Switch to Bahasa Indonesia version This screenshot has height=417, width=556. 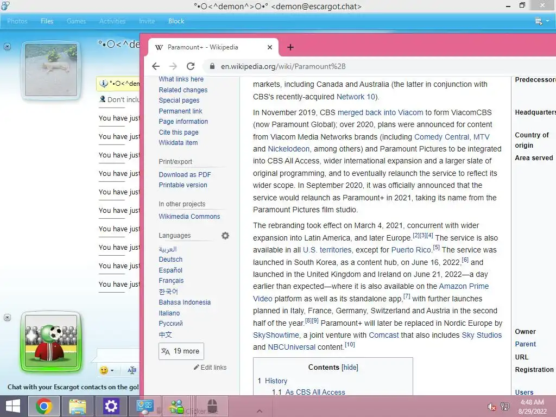[x=185, y=302]
